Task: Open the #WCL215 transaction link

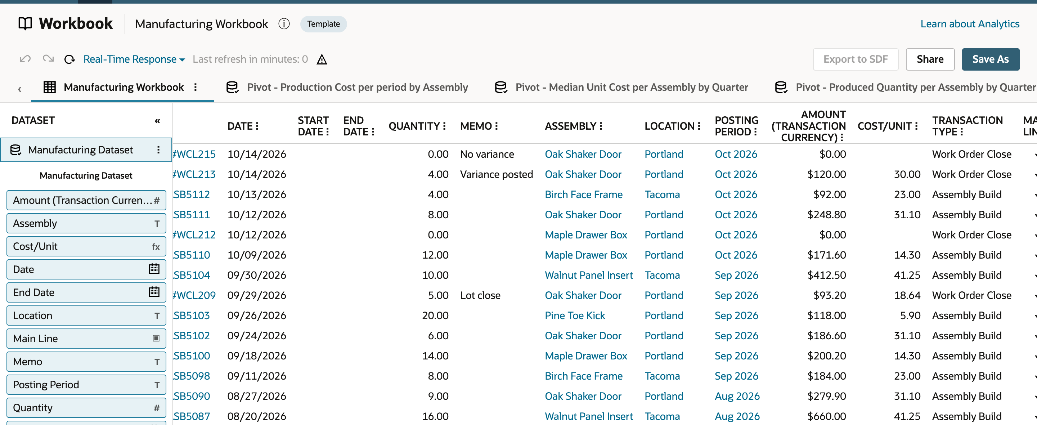Action: coord(194,154)
